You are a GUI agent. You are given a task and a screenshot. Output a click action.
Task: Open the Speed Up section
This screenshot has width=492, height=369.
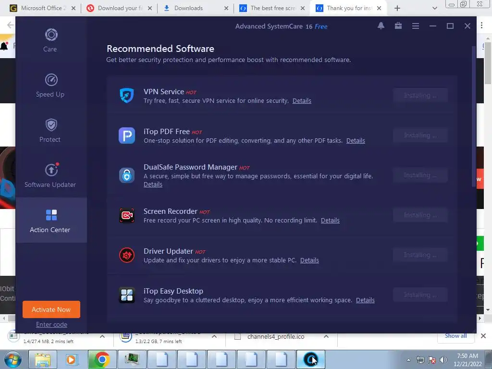pyautogui.click(x=51, y=86)
